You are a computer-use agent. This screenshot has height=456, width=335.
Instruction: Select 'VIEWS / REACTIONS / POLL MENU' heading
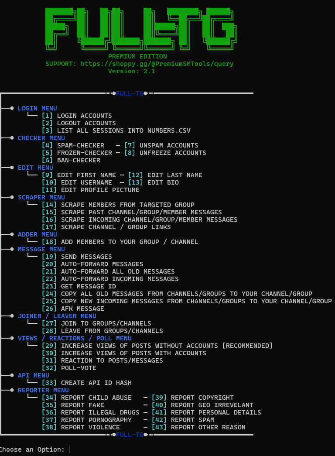click(x=75, y=338)
